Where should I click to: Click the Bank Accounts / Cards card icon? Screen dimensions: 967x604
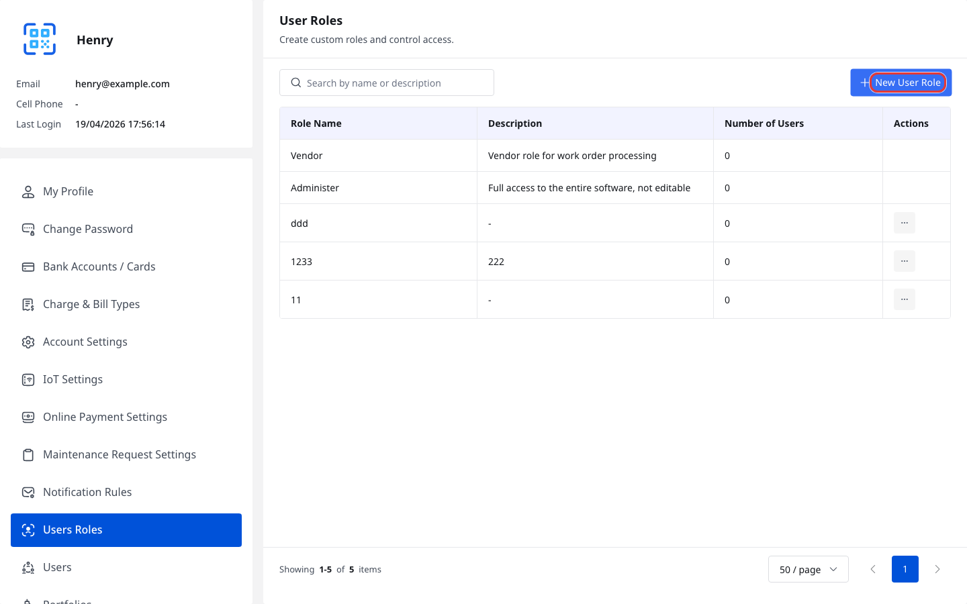tap(28, 267)
